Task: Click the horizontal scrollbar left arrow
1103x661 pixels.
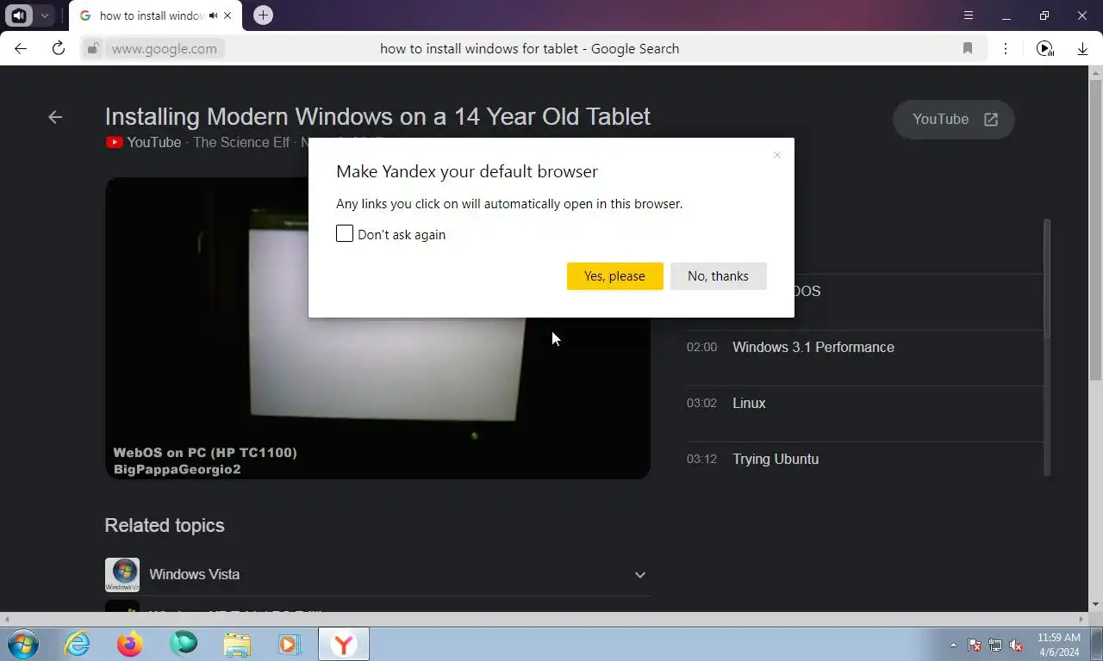Action: point(7,619)
